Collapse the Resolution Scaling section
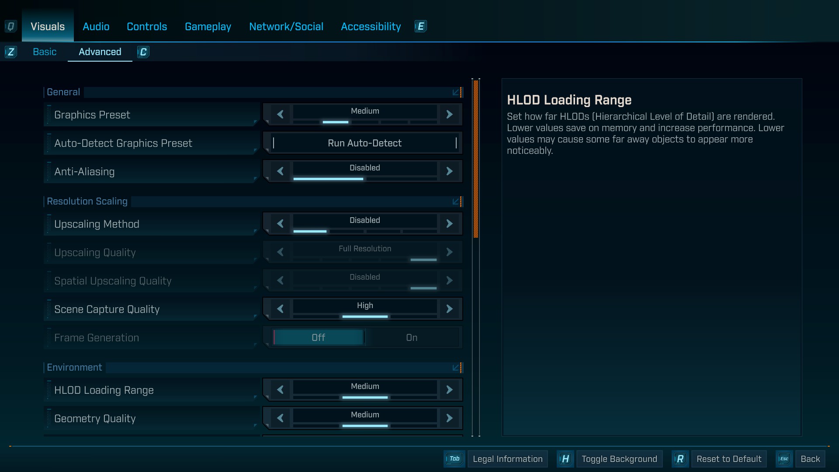 point(456,201)
